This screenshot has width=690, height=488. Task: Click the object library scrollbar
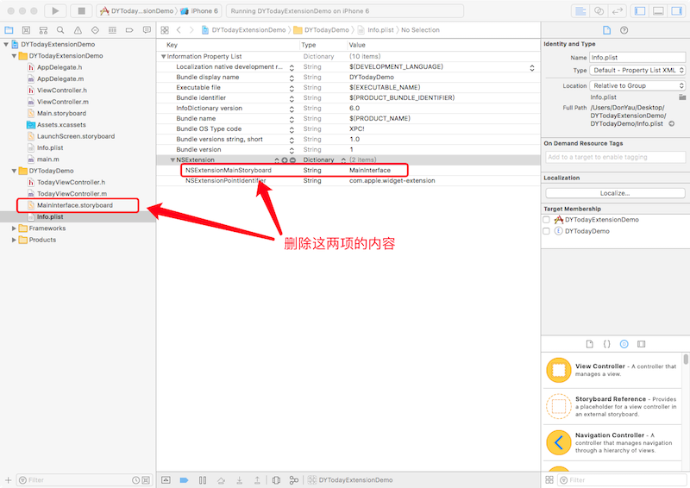(686, 359)
